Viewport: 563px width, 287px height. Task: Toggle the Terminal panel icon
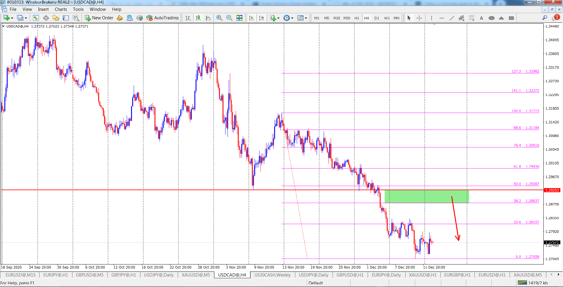66,18
